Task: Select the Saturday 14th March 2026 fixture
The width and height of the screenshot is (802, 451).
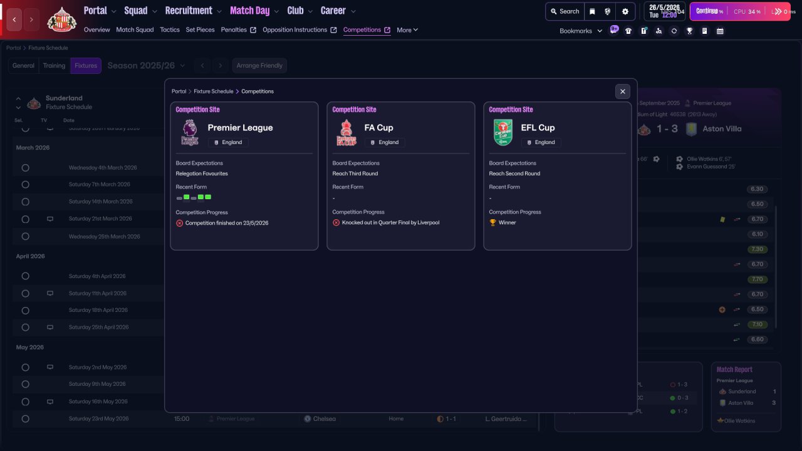Action: tap(26, 202)
